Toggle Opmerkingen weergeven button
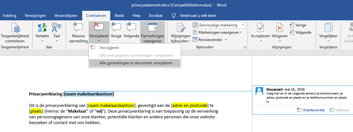Screen dimensions: 353x132 [x=152, y=33]
